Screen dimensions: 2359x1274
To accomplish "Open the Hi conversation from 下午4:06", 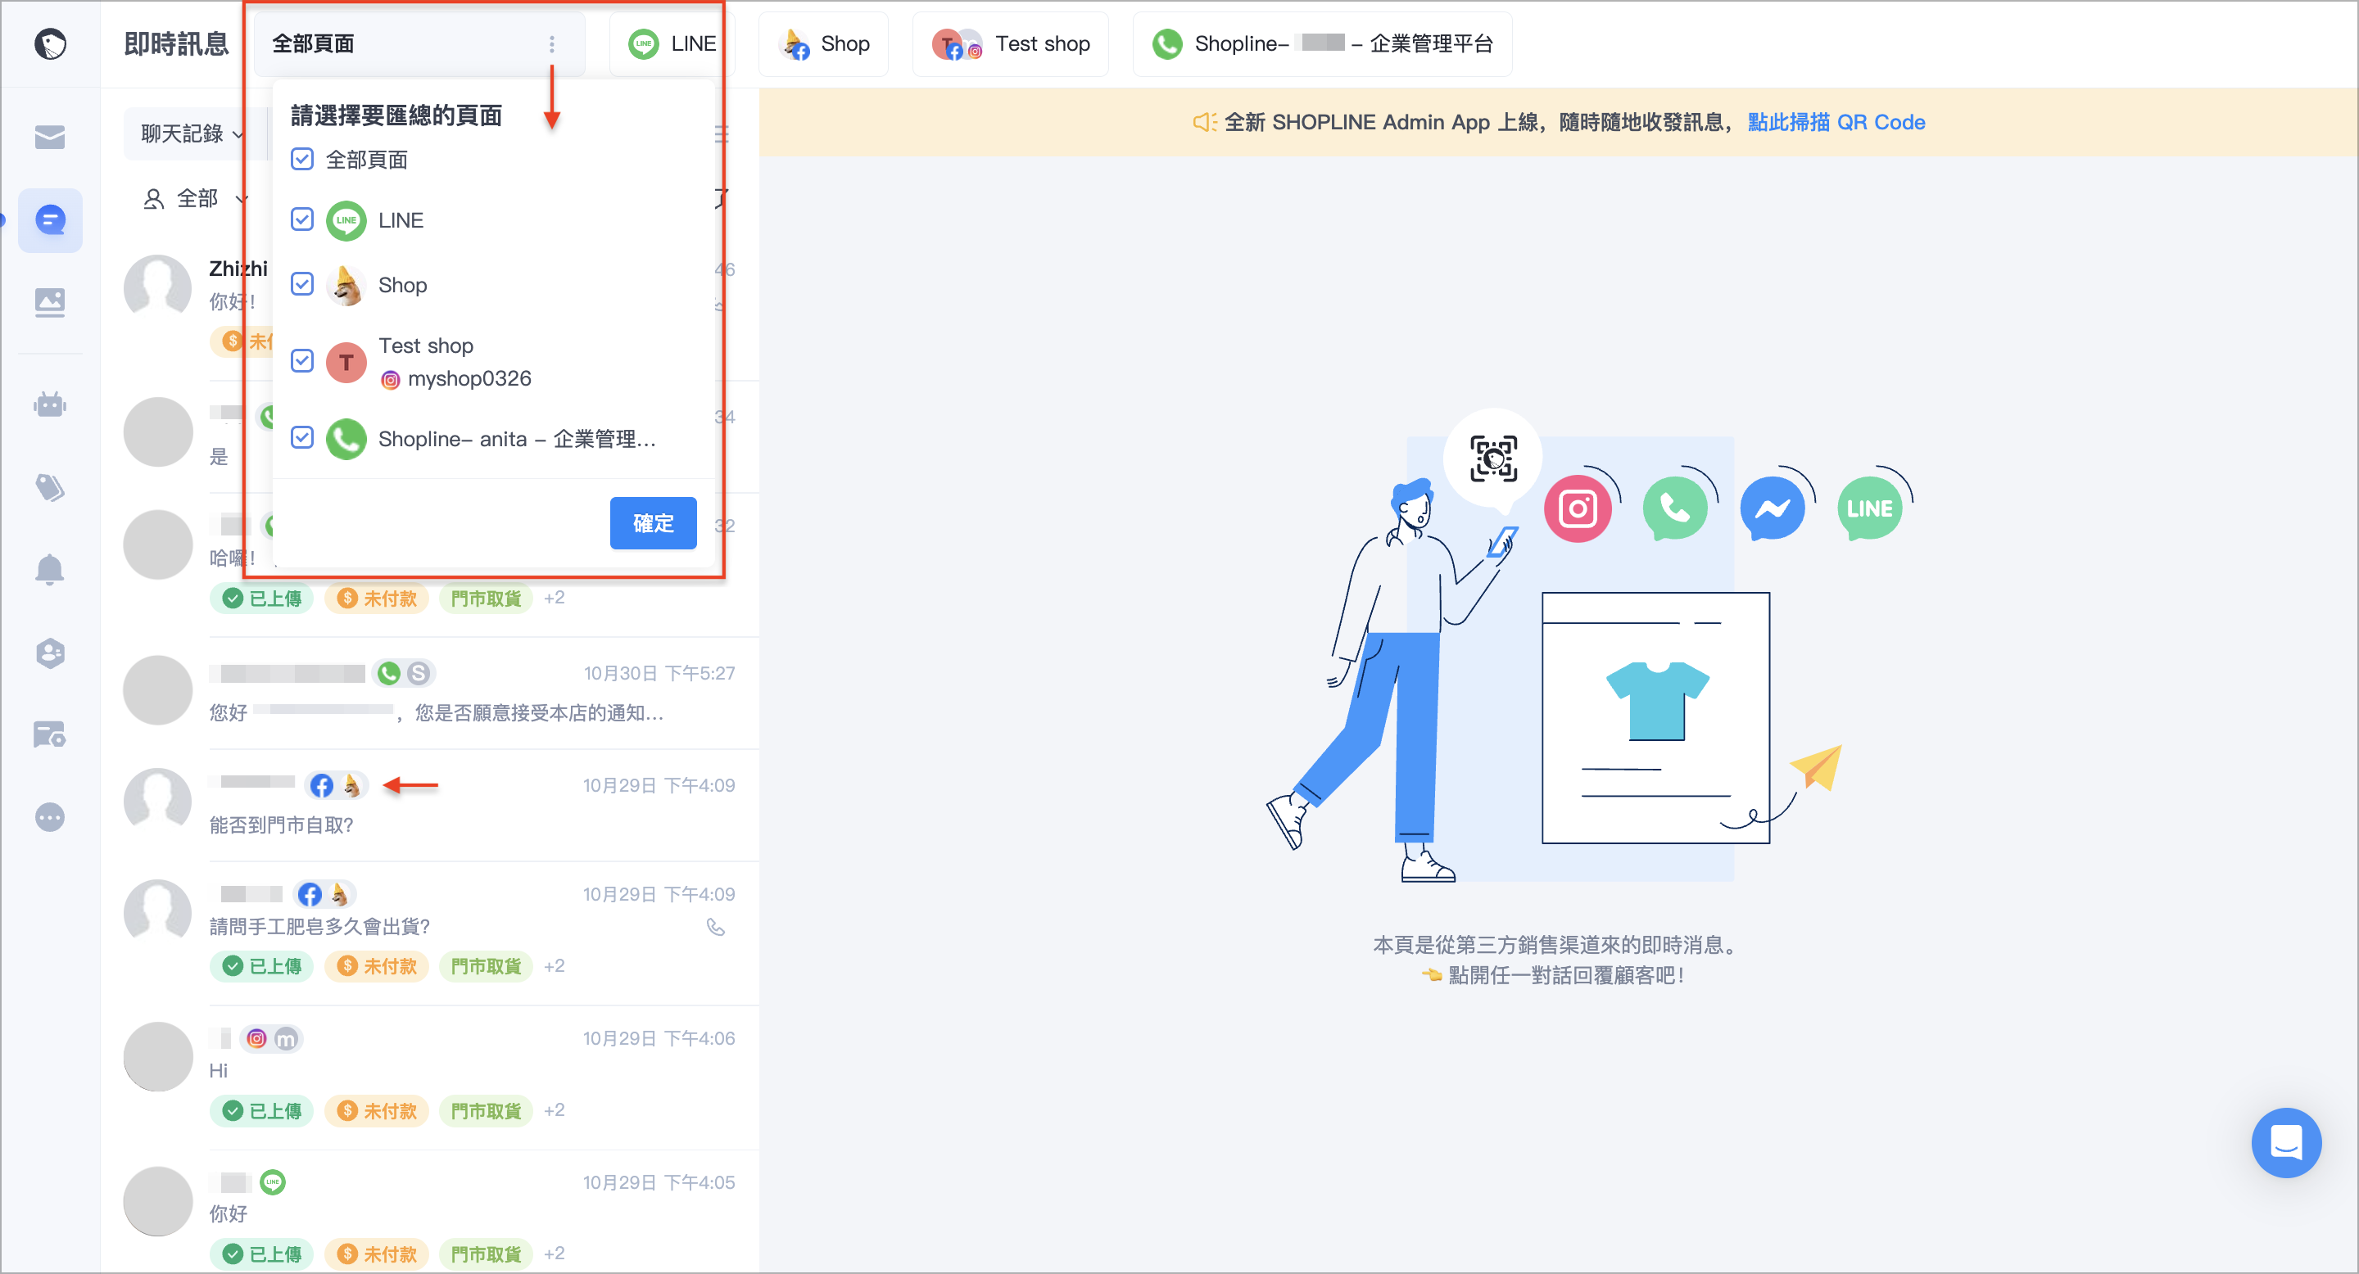I will coord(430,1077).
